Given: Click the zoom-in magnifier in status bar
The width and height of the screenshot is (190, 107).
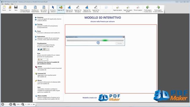Looking at the screenshot, I should click(15, 104).
